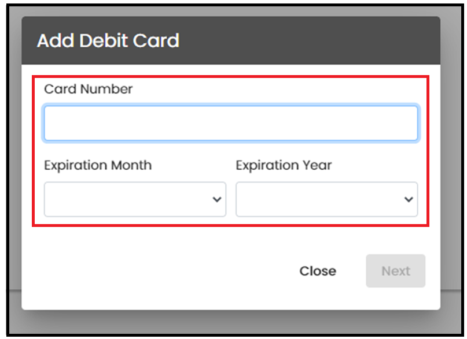Image resolution: width=467 pixels, height=339 pixels.
Task: Select the empty Expiration Month combo box
Action: (x=135, y=199)
